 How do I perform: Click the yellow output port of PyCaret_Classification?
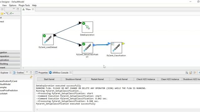click(x=123, y=44)
